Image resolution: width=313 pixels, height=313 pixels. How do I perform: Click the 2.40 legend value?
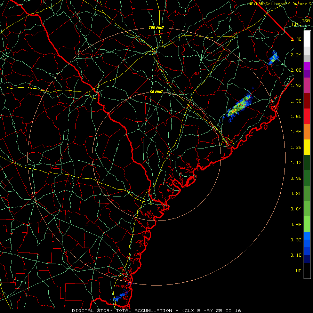coord(296,39)
